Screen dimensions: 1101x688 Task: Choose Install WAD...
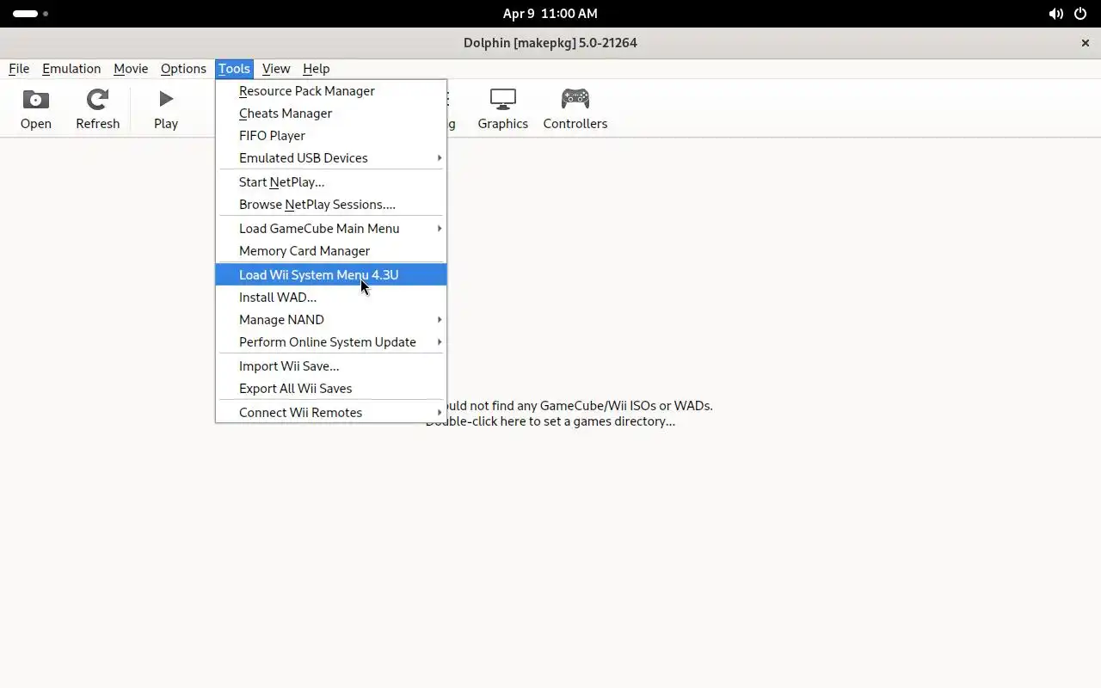pos(331,298)
